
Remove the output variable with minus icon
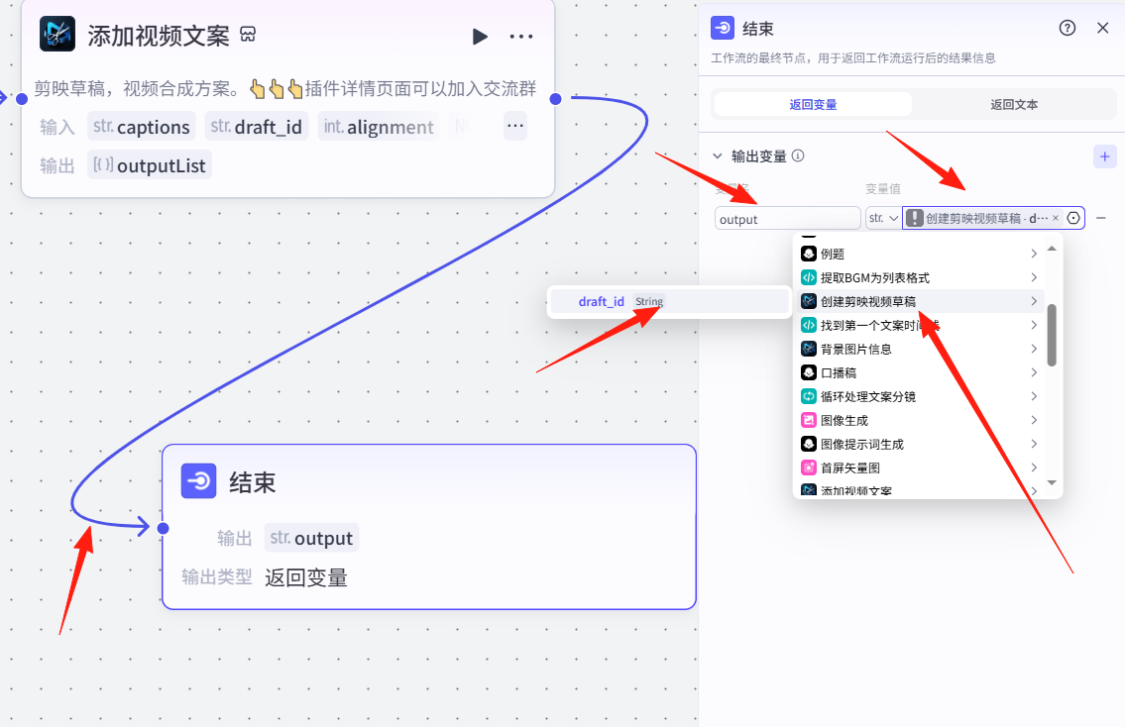click(1101, 218)
